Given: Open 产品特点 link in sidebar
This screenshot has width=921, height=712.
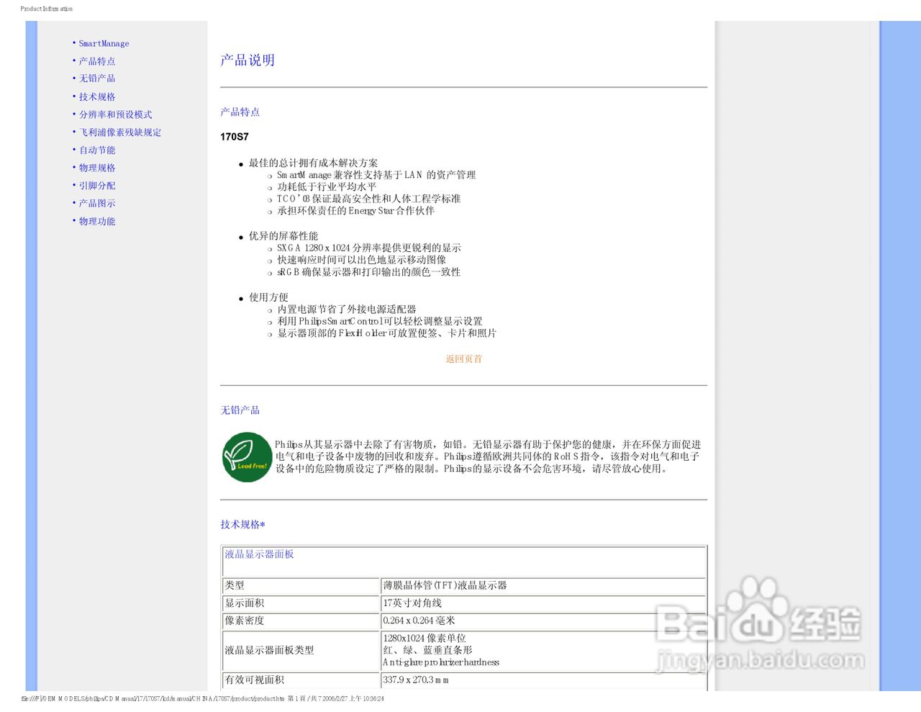Looking at the screenshot, I should (97, 62).
